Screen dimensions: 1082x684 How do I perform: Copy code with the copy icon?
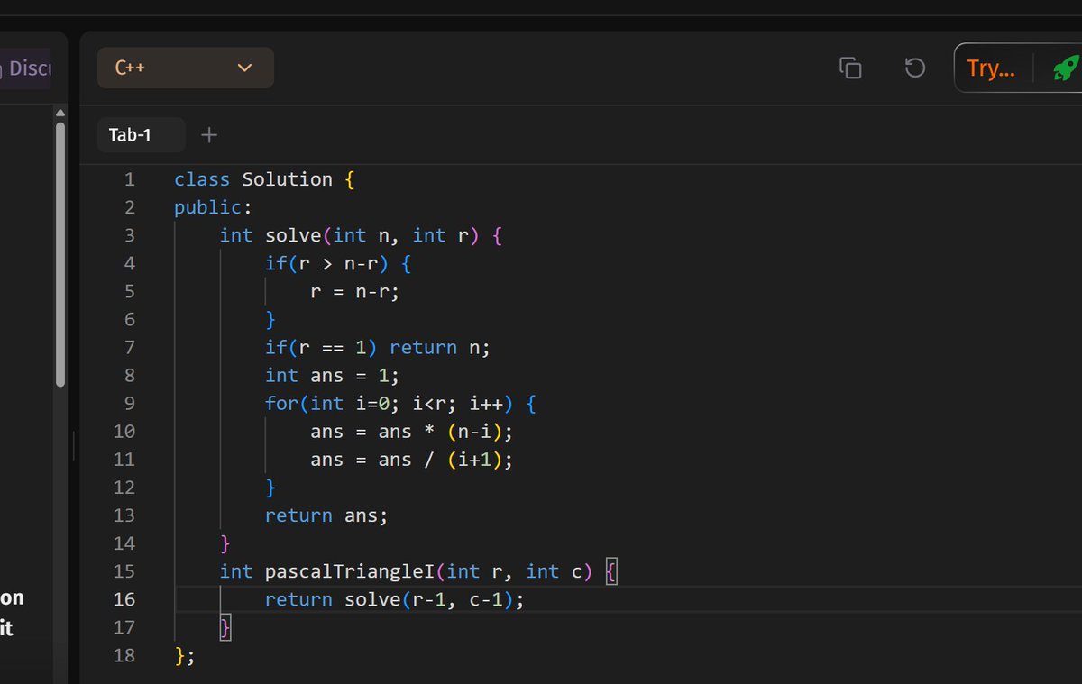coord(850,68)
